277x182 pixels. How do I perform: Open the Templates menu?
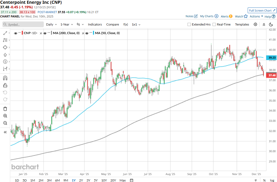pos(242,24)
